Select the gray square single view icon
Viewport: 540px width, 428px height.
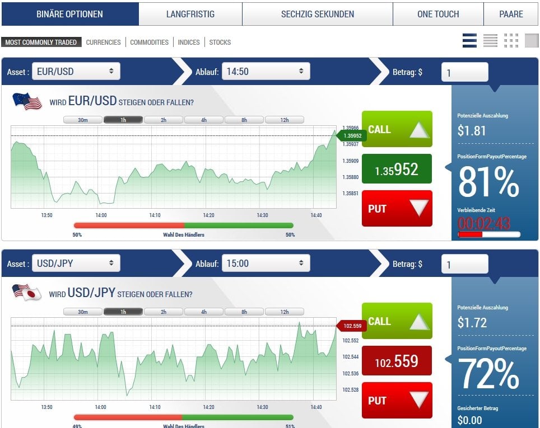532,41
